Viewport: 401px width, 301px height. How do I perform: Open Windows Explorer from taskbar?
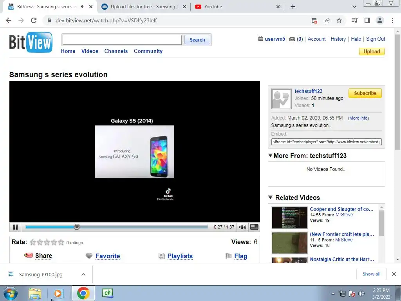(x=35, y=293)
